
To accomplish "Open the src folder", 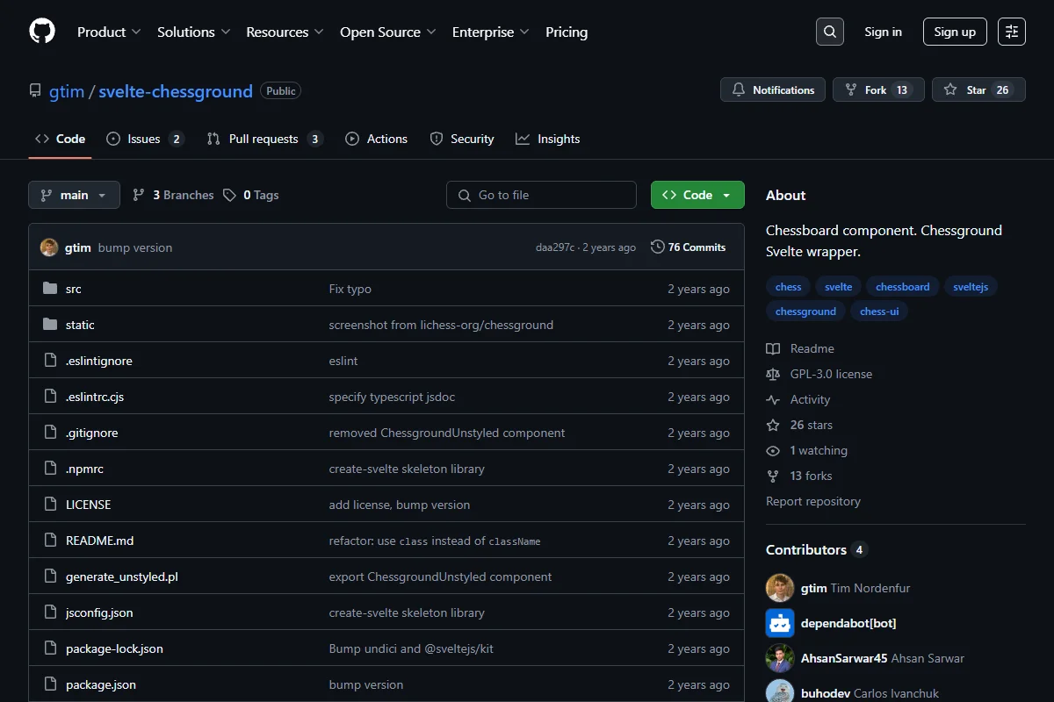I will click(x=74, y=289).
